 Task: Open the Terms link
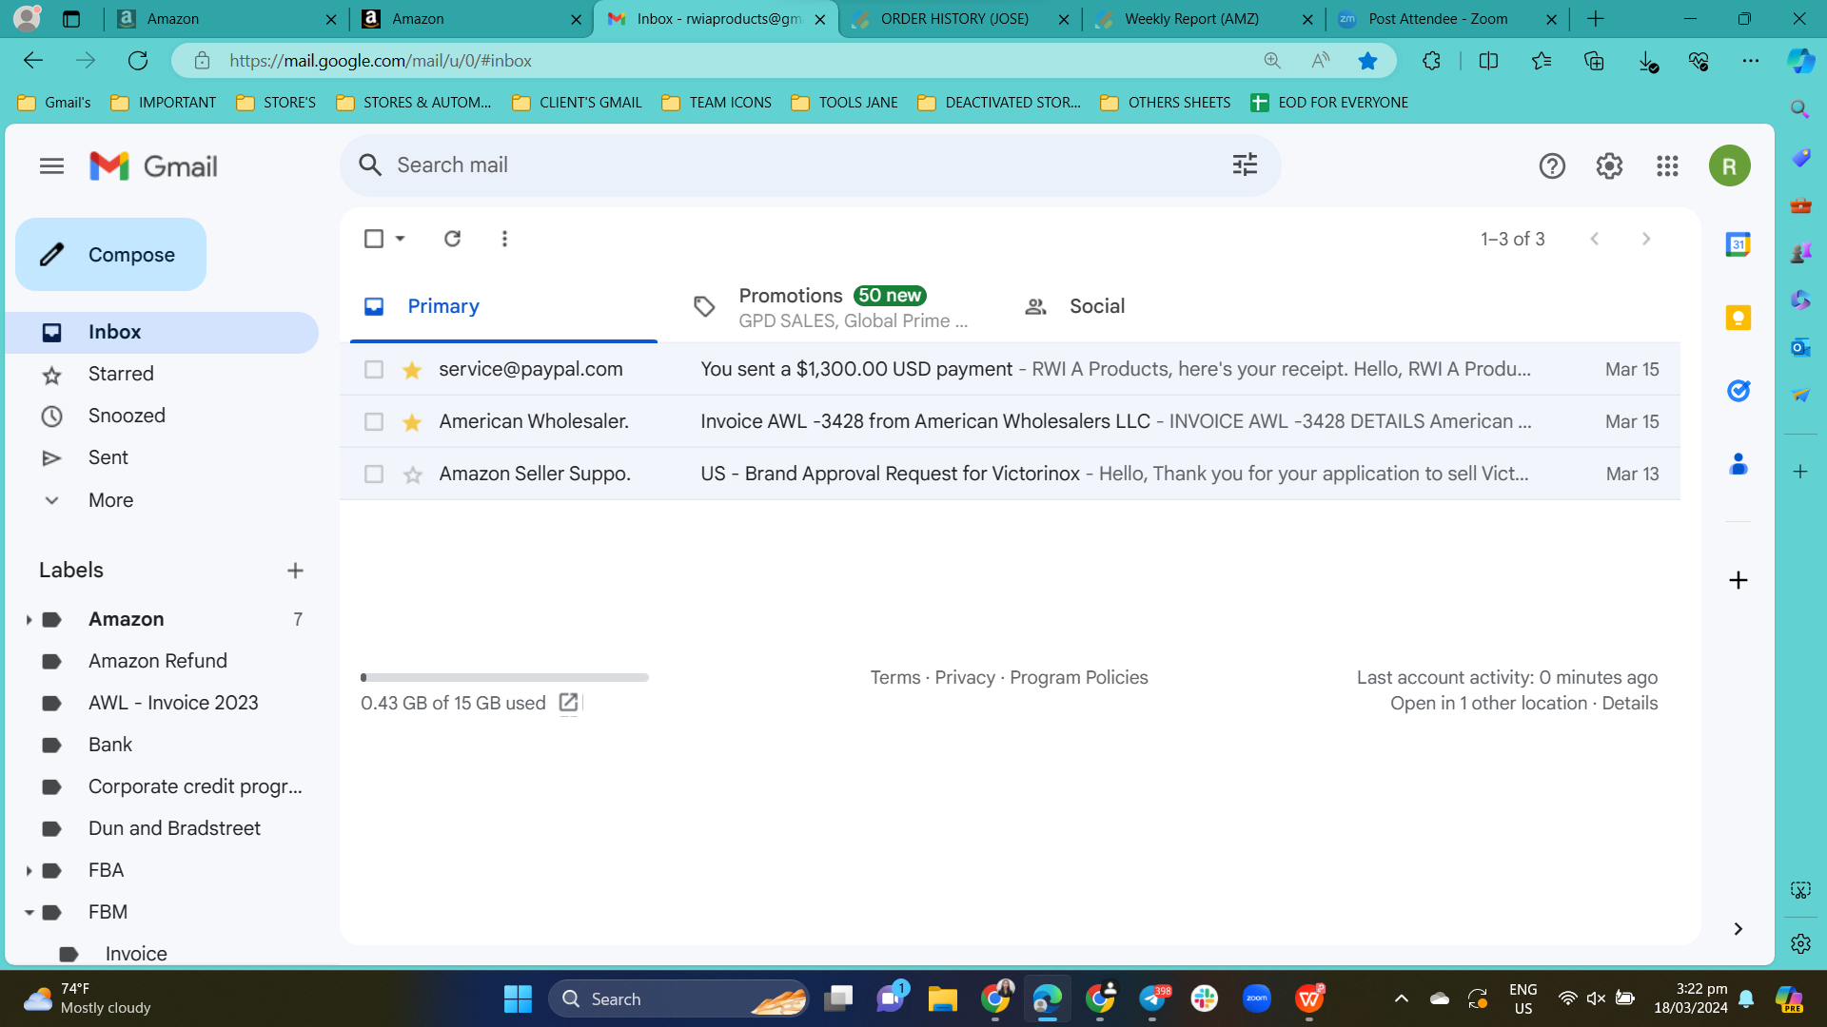pyautogui.click(x=895, y=678)
